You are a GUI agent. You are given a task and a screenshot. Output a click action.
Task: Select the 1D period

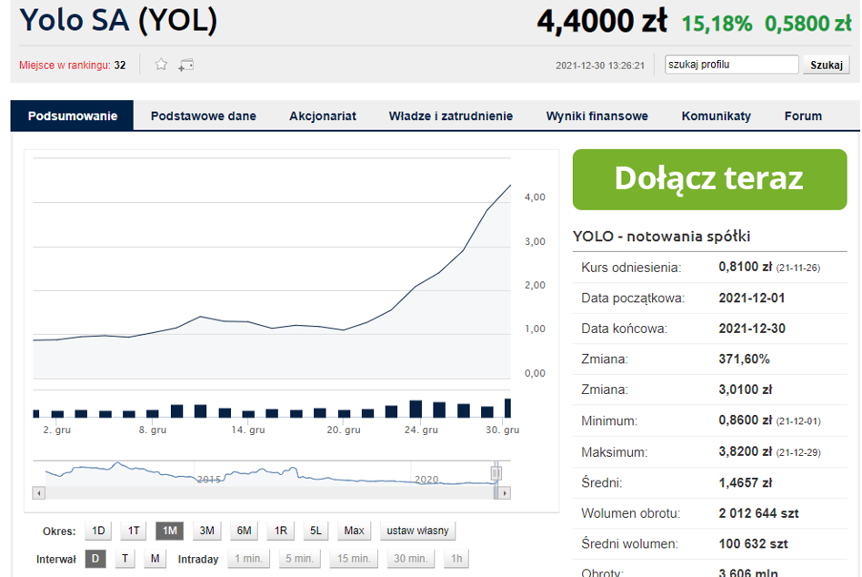pos(98,531)
